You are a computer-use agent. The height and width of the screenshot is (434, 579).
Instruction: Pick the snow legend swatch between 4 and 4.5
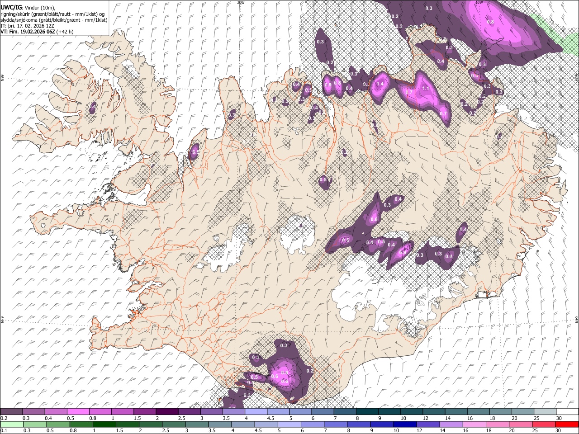tap(256, 411)
